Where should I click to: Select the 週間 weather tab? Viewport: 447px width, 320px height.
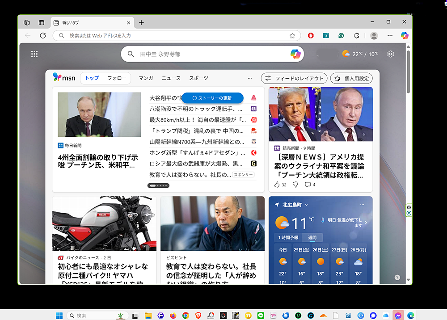(x=312, y=237)
